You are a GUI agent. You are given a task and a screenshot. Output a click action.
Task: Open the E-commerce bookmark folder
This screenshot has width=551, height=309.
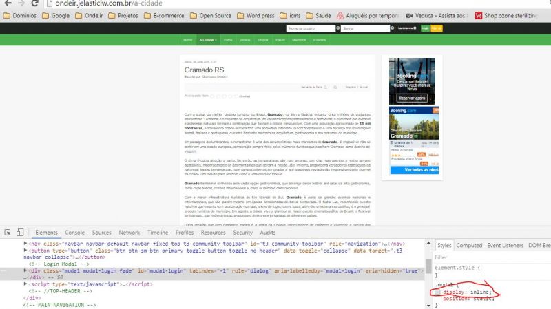coord(164,15)
